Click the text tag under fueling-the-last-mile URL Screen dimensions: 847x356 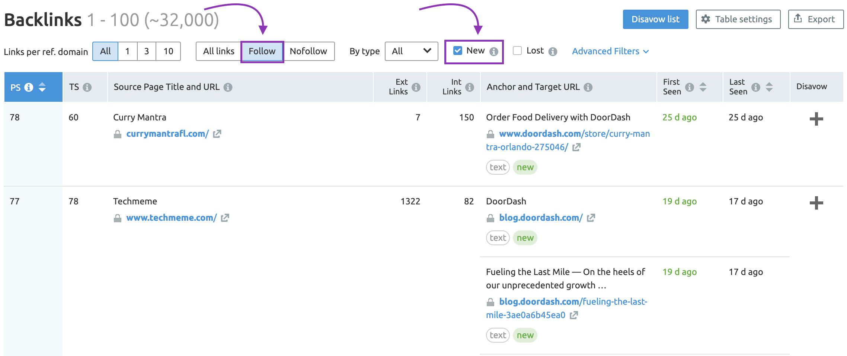[498, 335]
